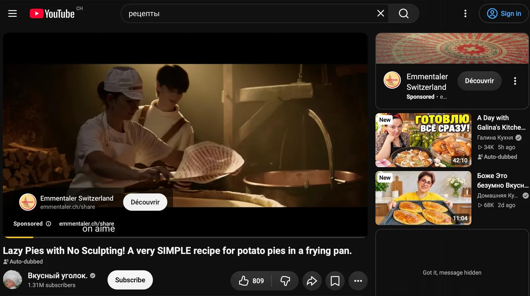Image resolution: width=530 pixels, height=296 pixels.
Task: Open Вкусный уголок channel avatar
Action: click(x=12, y=280)
